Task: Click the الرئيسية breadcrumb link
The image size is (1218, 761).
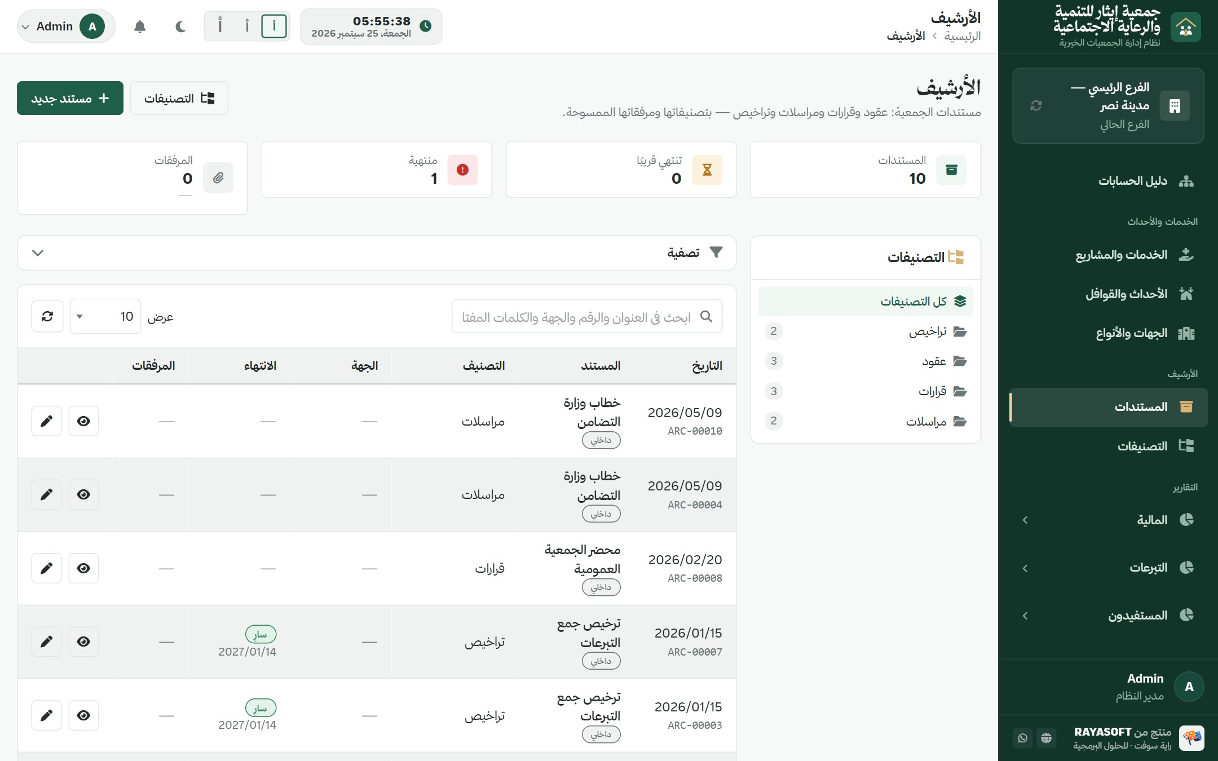Action: (x=963, y=36)
